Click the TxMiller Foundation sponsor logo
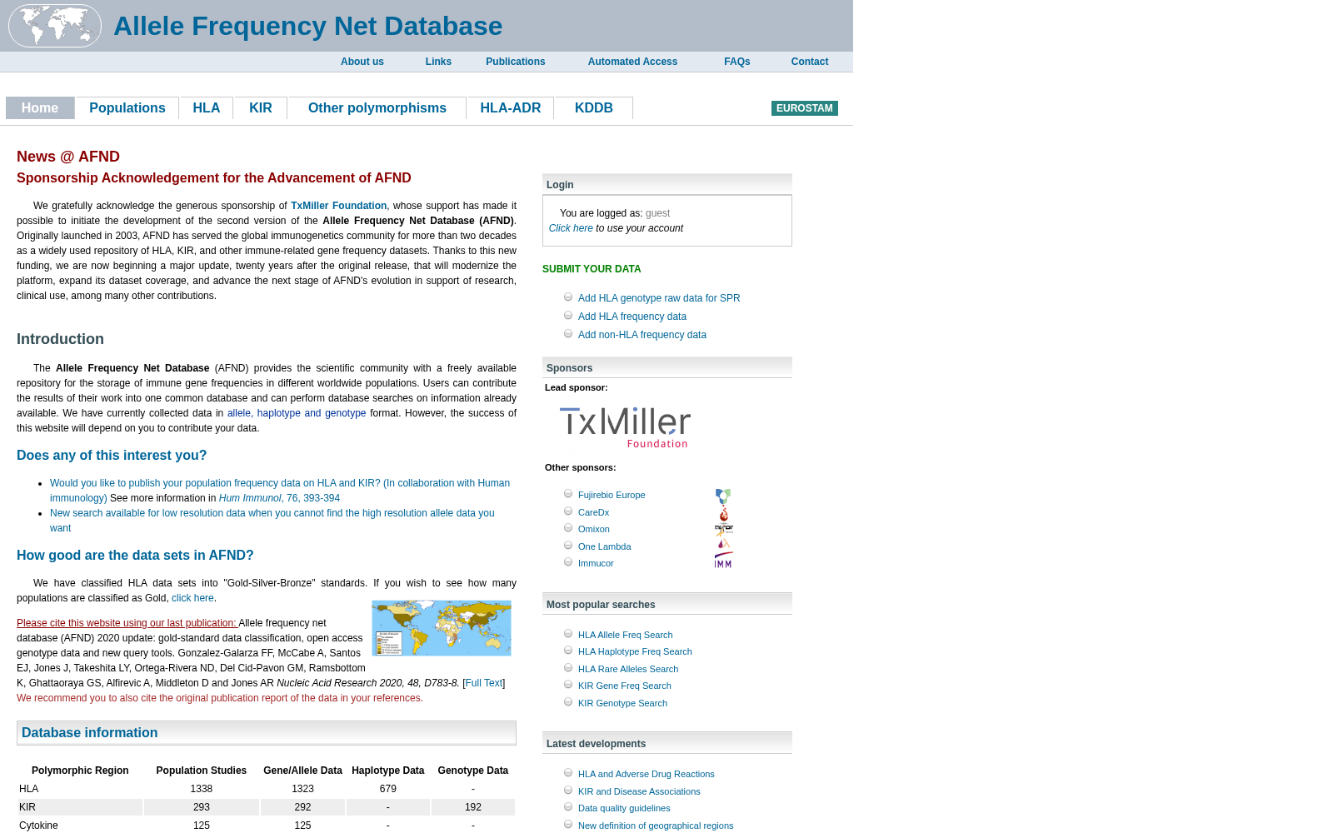1333x833 pixels. (x=625, y=427)
